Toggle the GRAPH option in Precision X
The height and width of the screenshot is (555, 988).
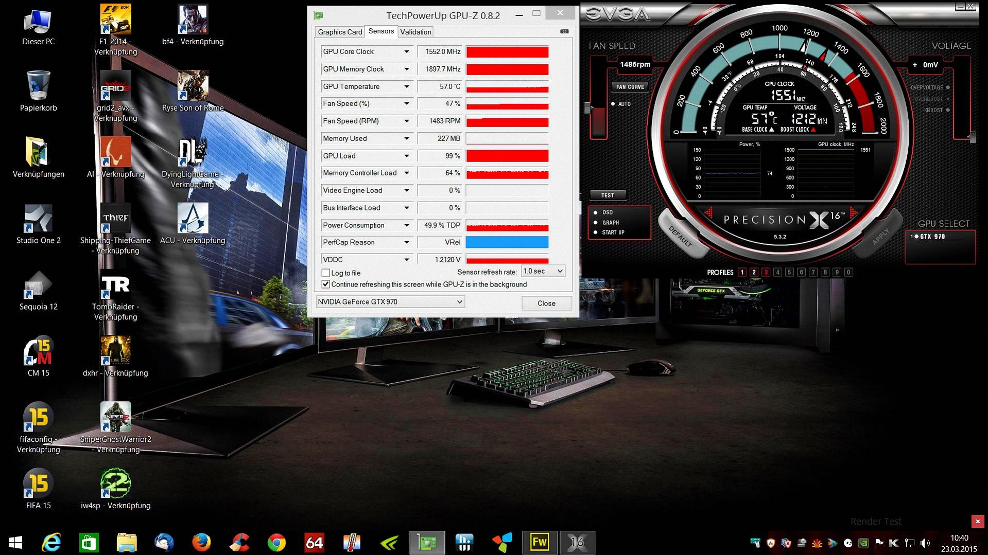(596, 223)
